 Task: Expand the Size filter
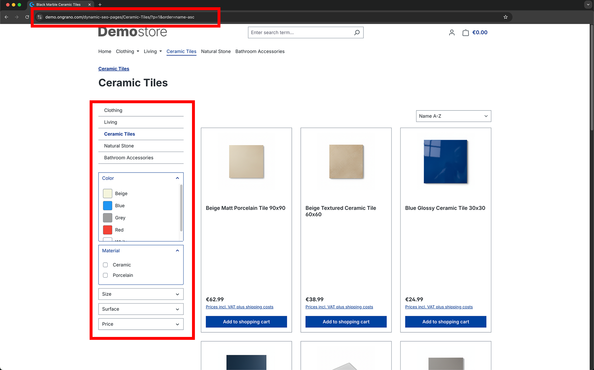[x=141, y=294]
